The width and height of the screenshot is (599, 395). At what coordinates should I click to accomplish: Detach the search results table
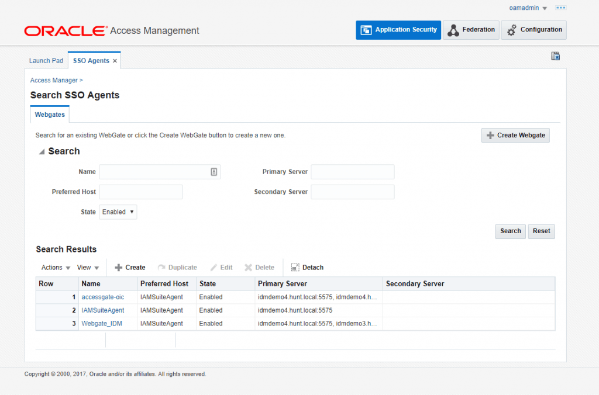tap(307, 268)
